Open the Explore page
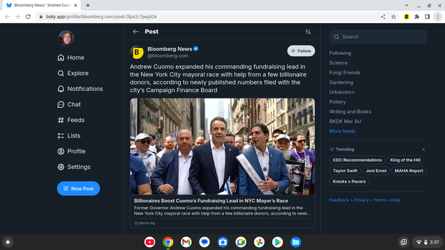This screenshot has width=445, height=250. click(x=73, y=73)
